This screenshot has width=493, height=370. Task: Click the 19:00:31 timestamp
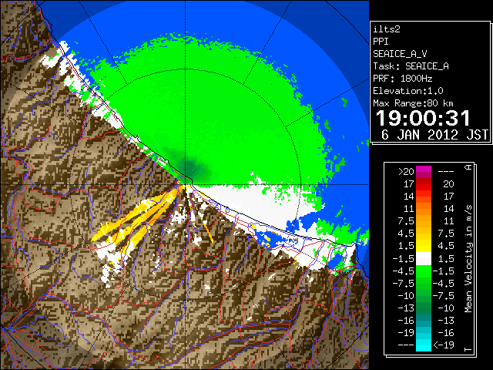point(423,118)
